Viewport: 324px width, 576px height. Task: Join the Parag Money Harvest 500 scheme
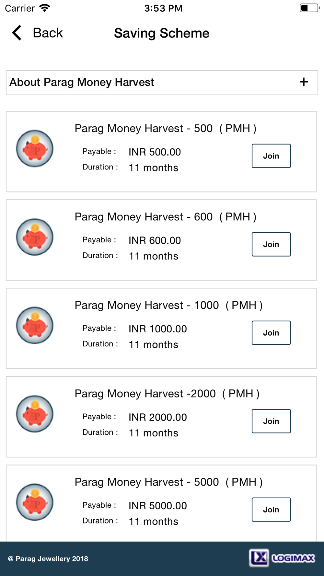click(x=271, y=156)
